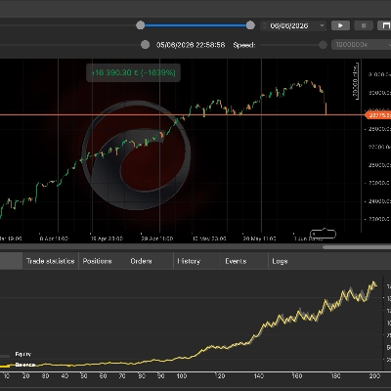Click the stepper arrows left of 06/06/2026

click(265, 25)
